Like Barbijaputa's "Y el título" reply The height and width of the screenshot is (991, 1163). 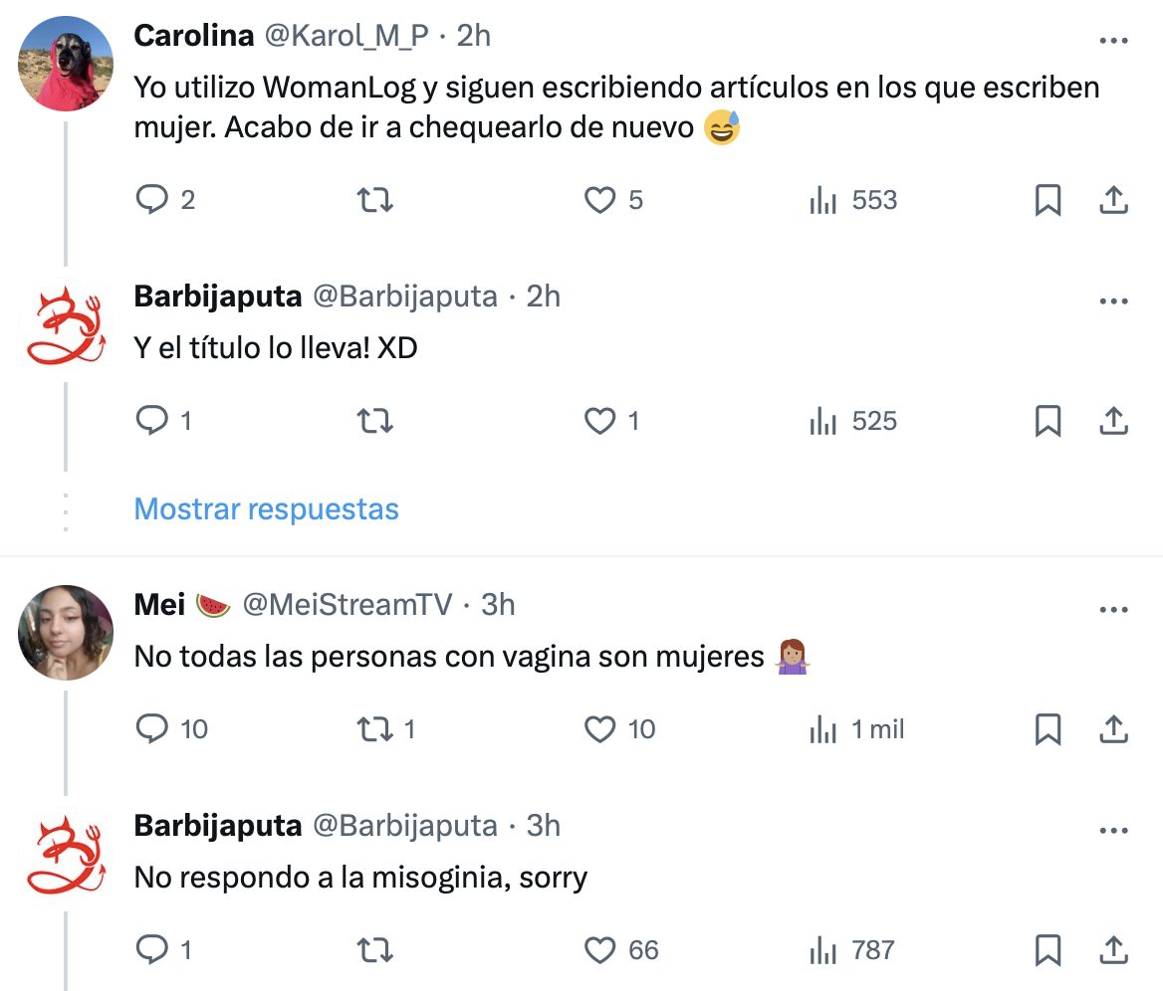click(599, 422)
